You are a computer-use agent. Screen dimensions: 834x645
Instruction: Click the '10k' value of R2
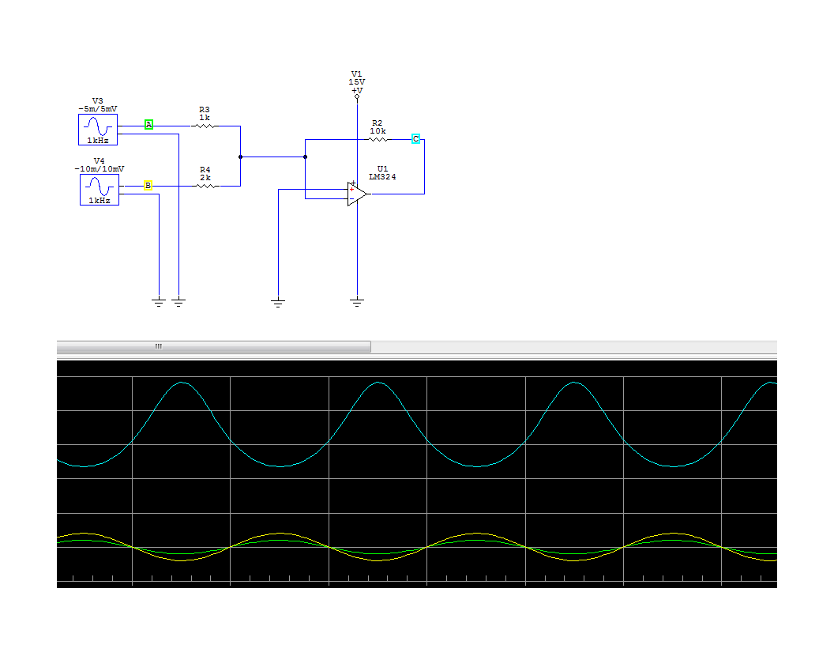pos(378,131)
